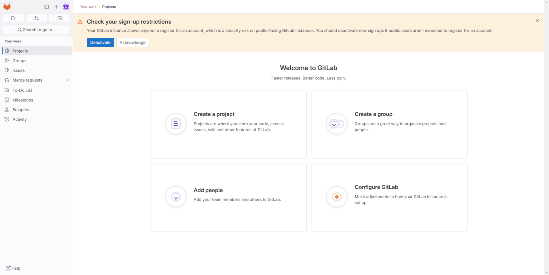Open merge requests shortcut icon
This screenshot has height=275, width=549.
click(x=36, y=18)
